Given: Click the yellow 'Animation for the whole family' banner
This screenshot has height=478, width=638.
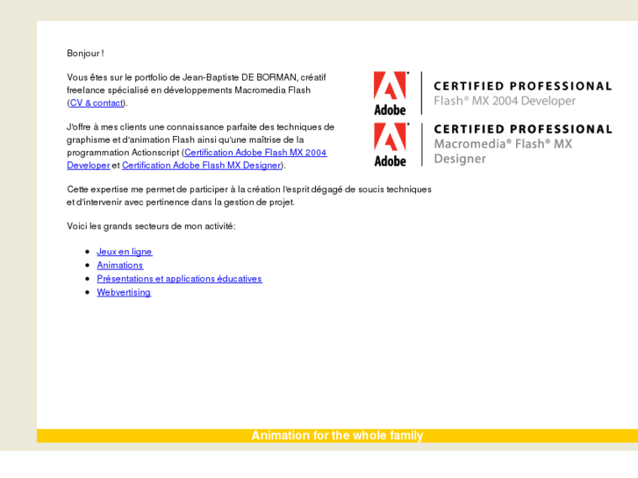Looking at the screenshot, I should (x=337, y=436).
